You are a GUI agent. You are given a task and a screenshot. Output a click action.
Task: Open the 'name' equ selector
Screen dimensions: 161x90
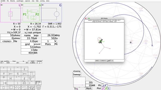coord(27,35)
